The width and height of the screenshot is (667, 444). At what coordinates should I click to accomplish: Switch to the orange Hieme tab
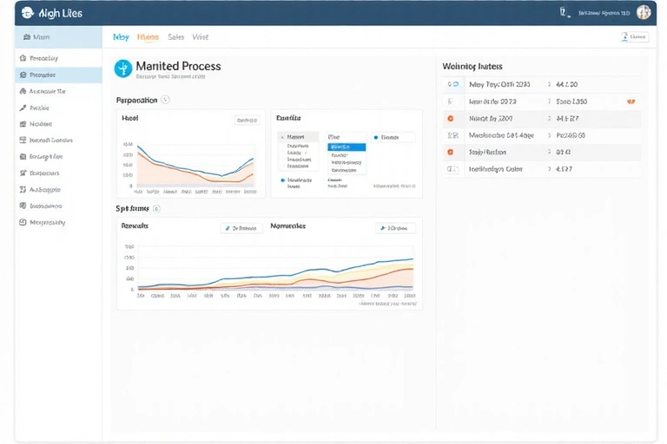pos(148,37)
